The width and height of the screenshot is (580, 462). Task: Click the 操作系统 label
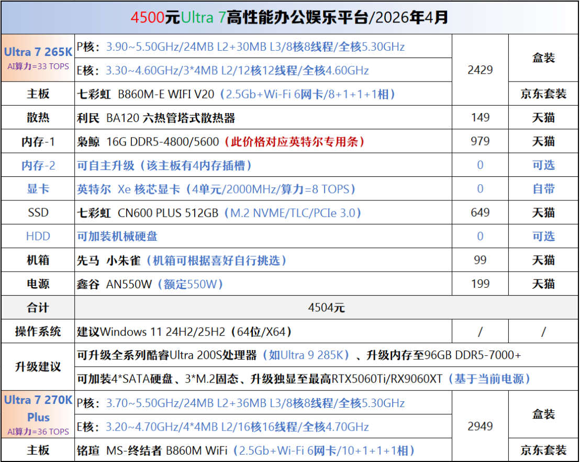38,331
